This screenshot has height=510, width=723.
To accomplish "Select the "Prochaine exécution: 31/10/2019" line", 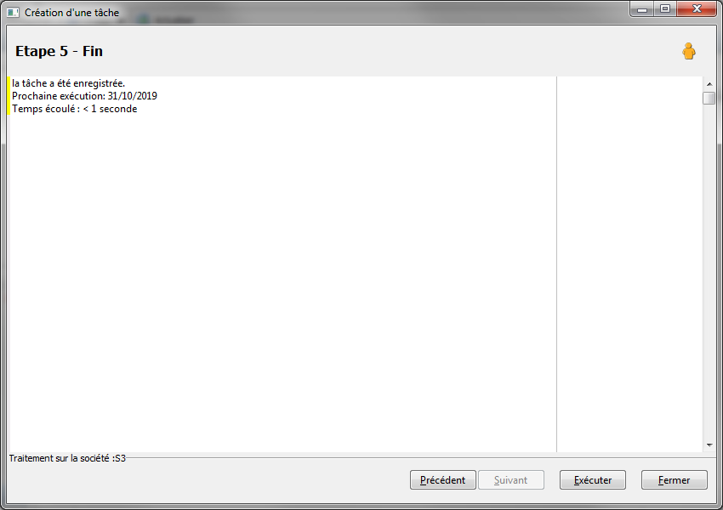I will coord(84,96).
